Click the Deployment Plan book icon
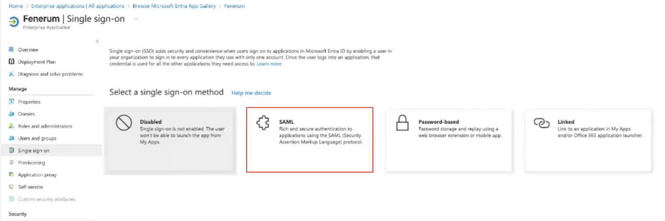This screenshot has width=665, height=221. (x=11, y=62)
